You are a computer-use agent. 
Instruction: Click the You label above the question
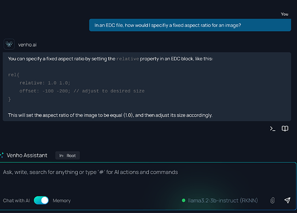[284, 14]
